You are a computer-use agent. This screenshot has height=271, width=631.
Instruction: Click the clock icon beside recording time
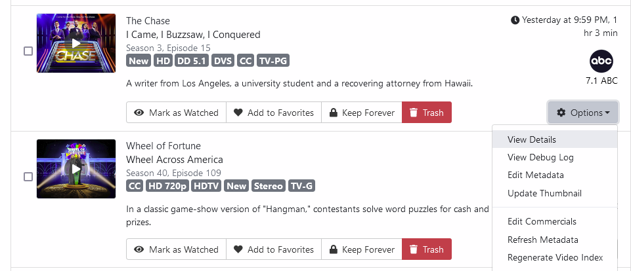515,20
